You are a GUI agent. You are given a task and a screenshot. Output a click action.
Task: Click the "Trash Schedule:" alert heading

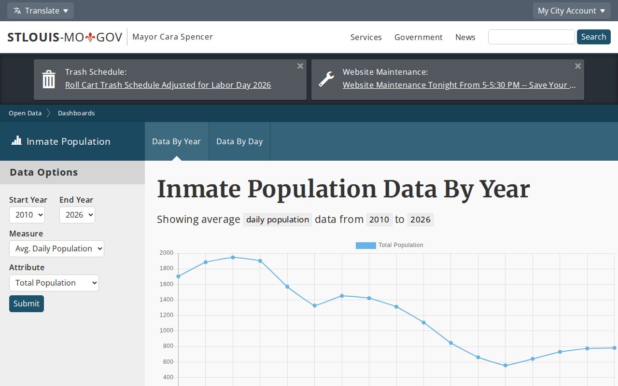point(96,72)
